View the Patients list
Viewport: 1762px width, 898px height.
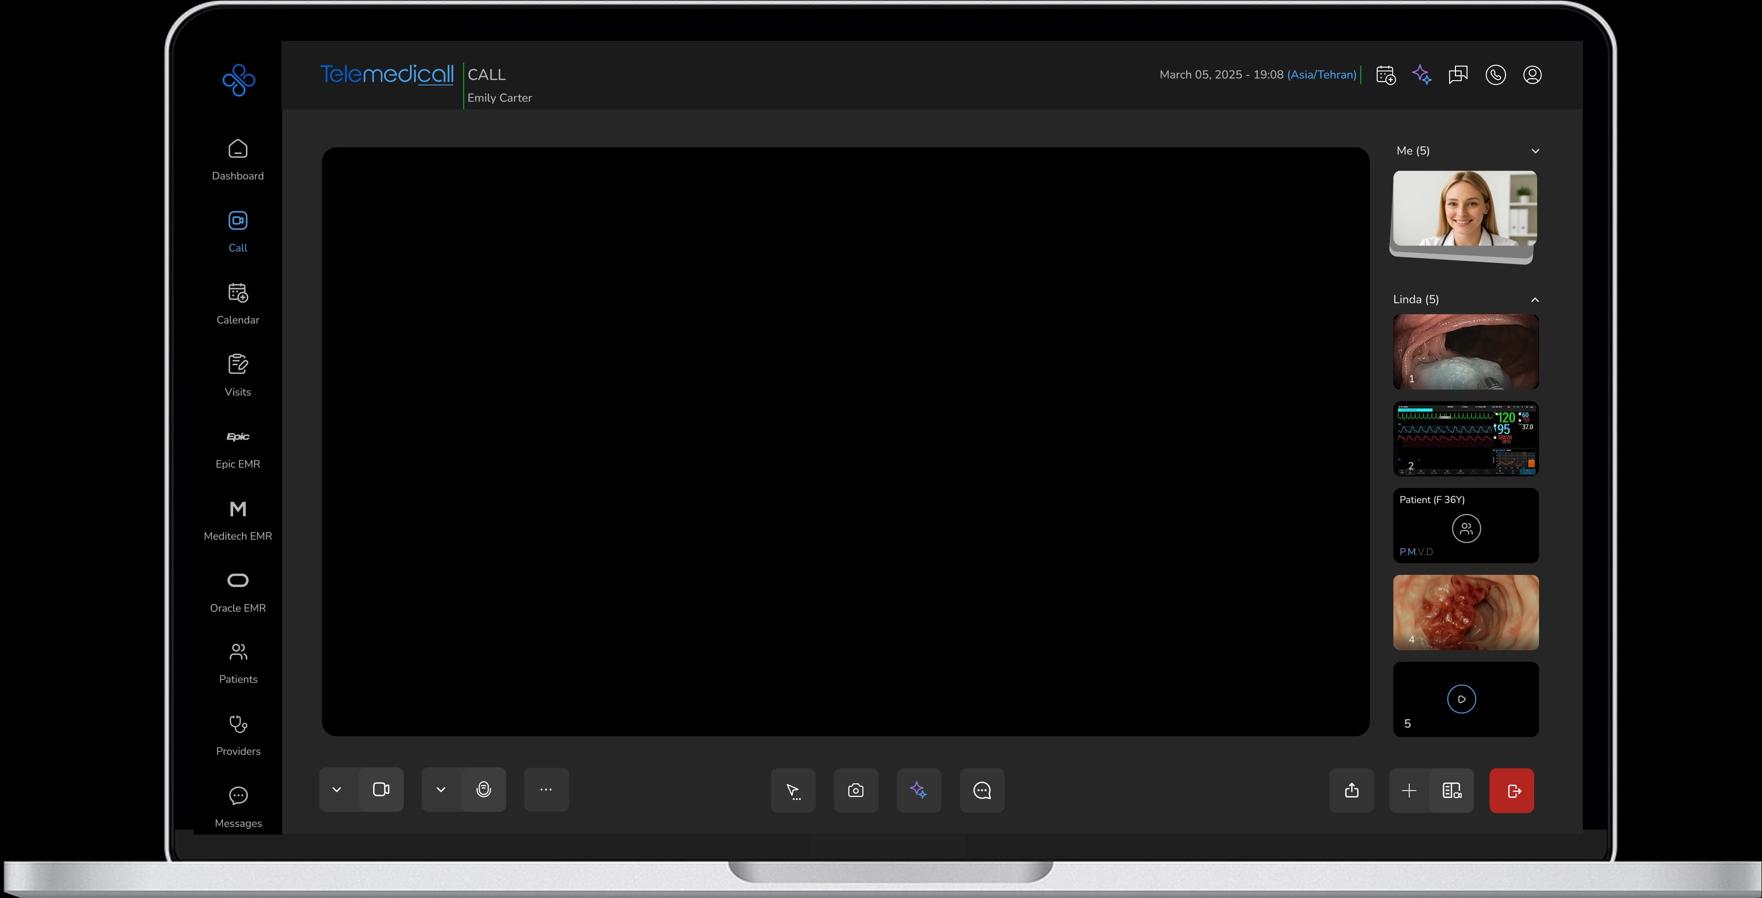238,663
